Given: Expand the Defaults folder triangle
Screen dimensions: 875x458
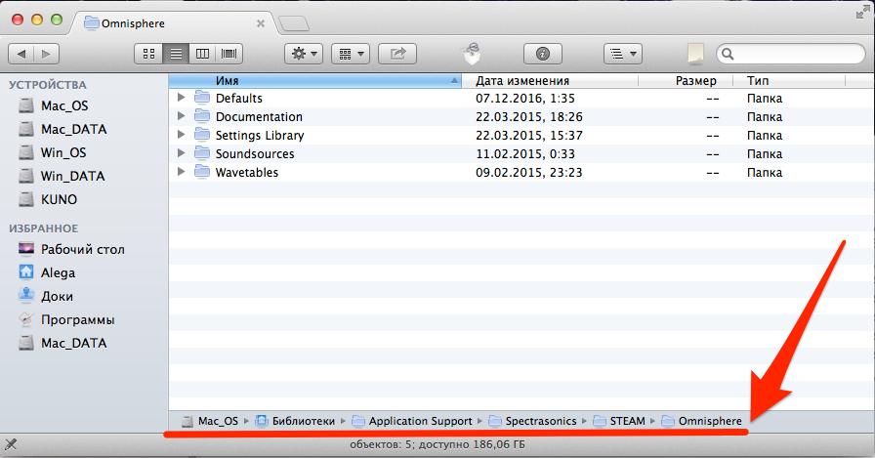Looking at the screenshot, I should tap(182, 98).
